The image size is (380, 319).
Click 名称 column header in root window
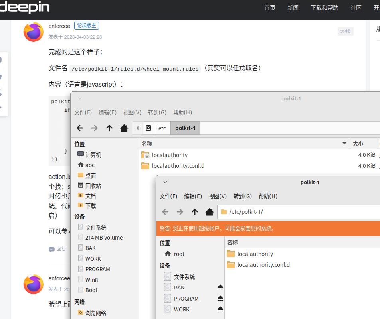[303, 242]
